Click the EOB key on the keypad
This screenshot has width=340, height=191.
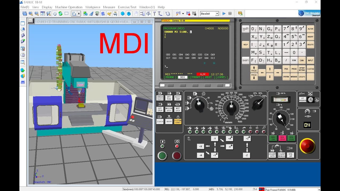tap(294, 60)
